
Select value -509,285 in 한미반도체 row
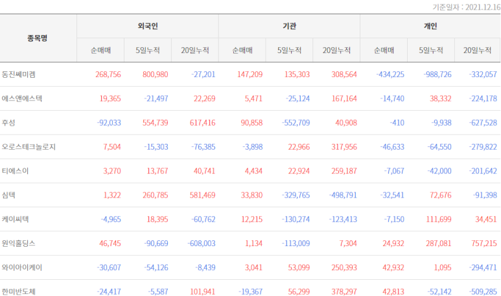coord(483,291)
